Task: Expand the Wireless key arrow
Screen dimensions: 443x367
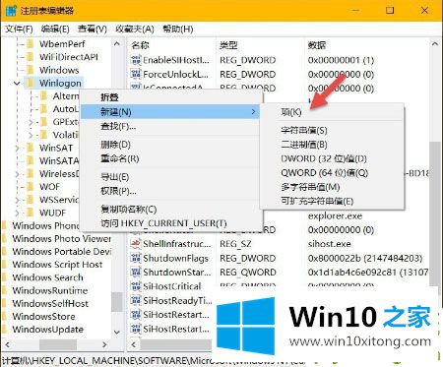Action: (17, 174)
